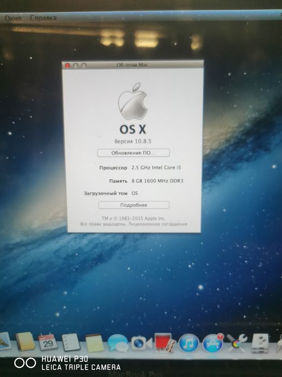Click the OS X heading text

[x=133, y=129]
